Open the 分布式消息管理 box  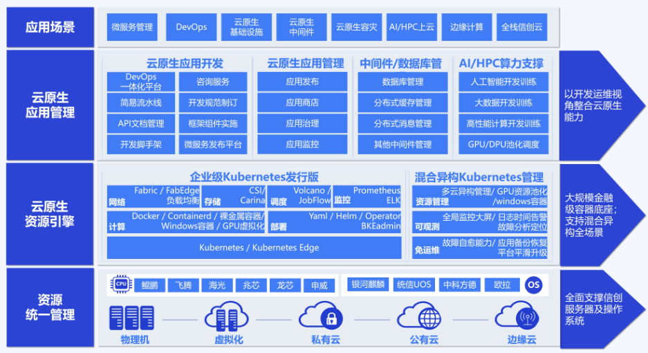tap(402, 124)
